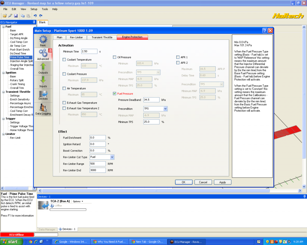Click the Open file toolbar icon

[x=5, y=16]
